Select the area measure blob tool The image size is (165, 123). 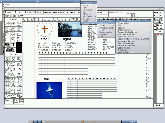(19, 96)
